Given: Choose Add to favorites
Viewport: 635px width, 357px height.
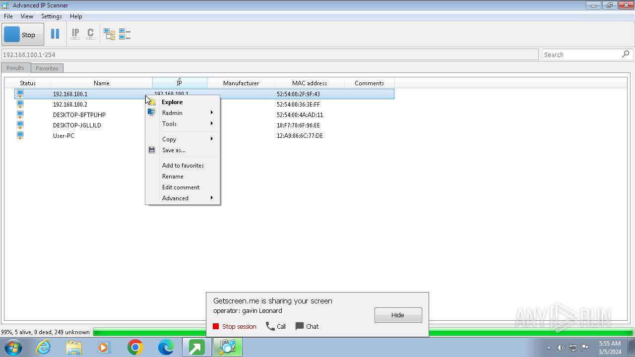Looking at the screenshot, I should click(x=183, y=166).
